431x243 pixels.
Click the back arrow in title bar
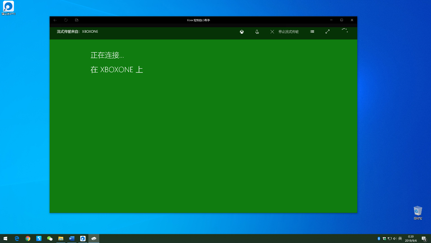point(55,20)
